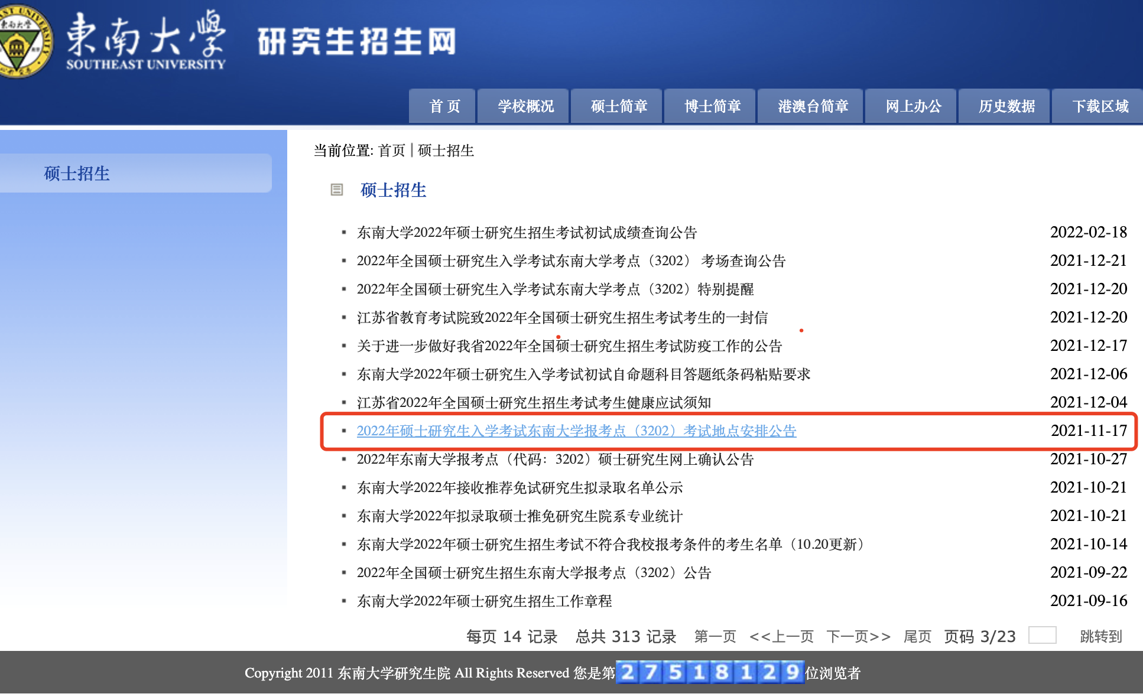
Task: Open the 答题纸条码粘贴要求 article
Action: click(583, 374)
